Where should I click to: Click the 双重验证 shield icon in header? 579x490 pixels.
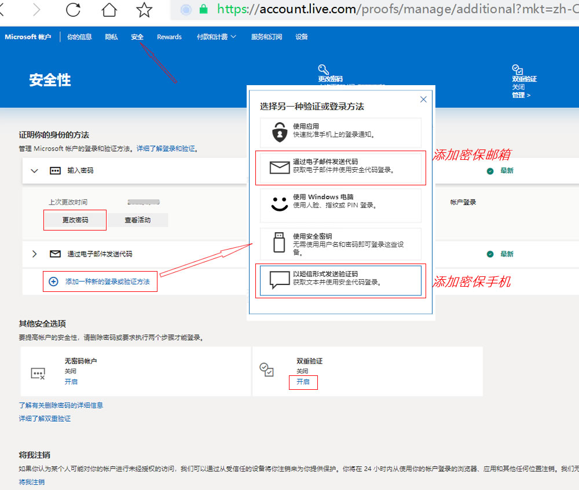tap(517, 69)
